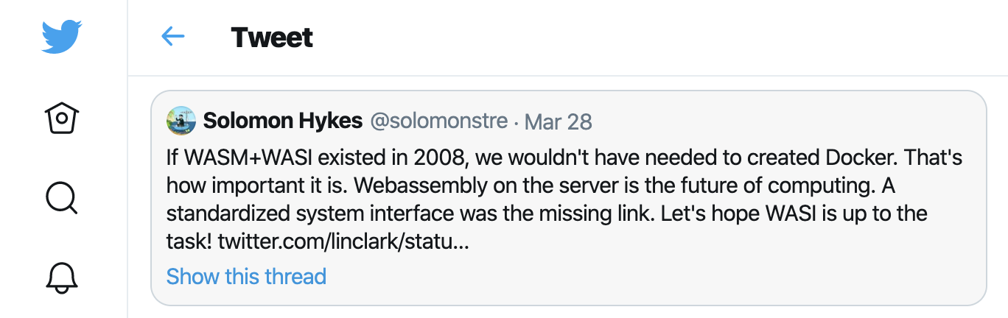
Task: Click the Tweet page header title
Action: click(x=272, y=37)
